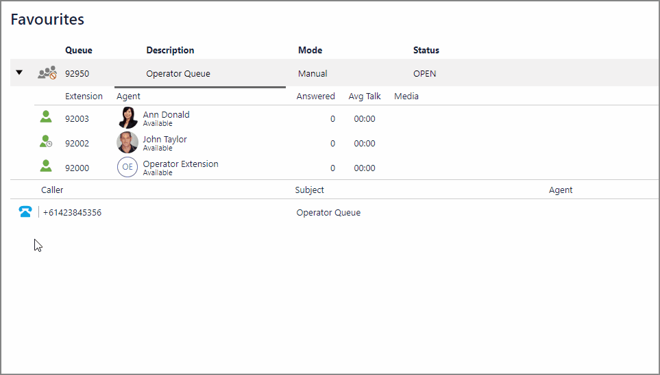Sort by the Queue column header
This screenshot has height=375, width=660.
point(79,50)
